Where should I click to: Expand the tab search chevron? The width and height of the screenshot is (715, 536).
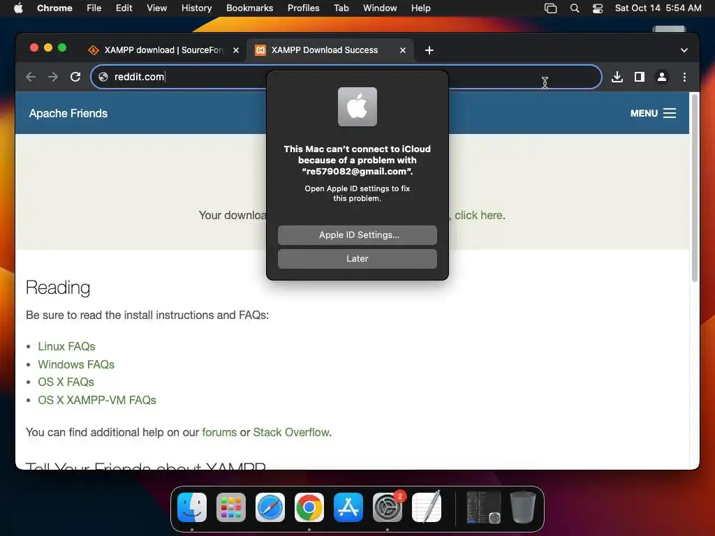(x=684, y=50)
